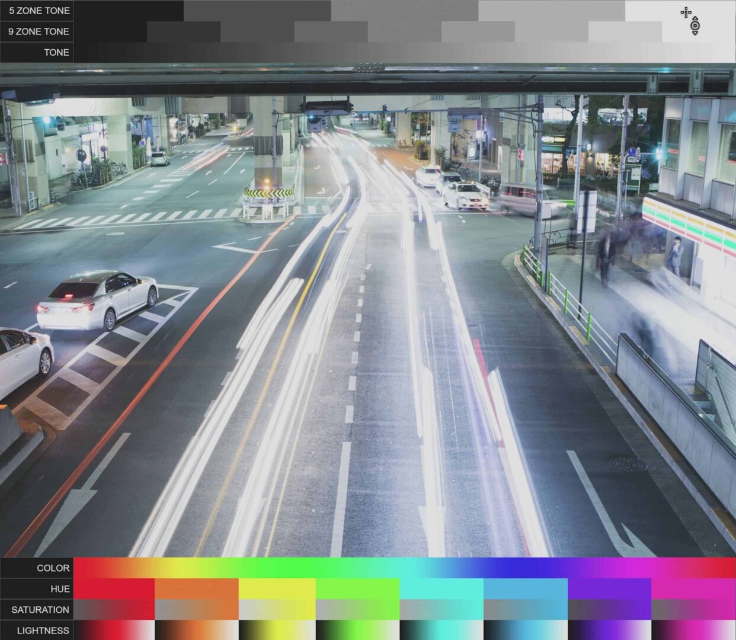This screenshot has height=640, width=736.
Task: Pick the dark gray zone in 5 Zone Tone
Action: tap(257, 11)
